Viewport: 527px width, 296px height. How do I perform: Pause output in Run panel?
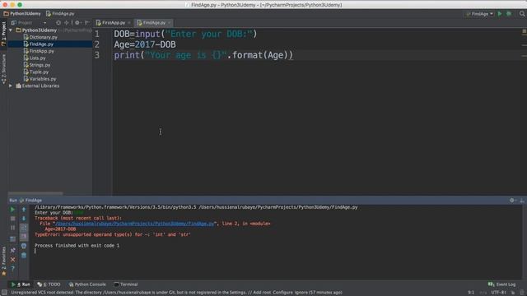click(x=12, y=228)
